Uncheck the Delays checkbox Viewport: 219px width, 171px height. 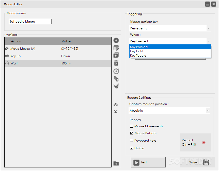pos(131,148)
